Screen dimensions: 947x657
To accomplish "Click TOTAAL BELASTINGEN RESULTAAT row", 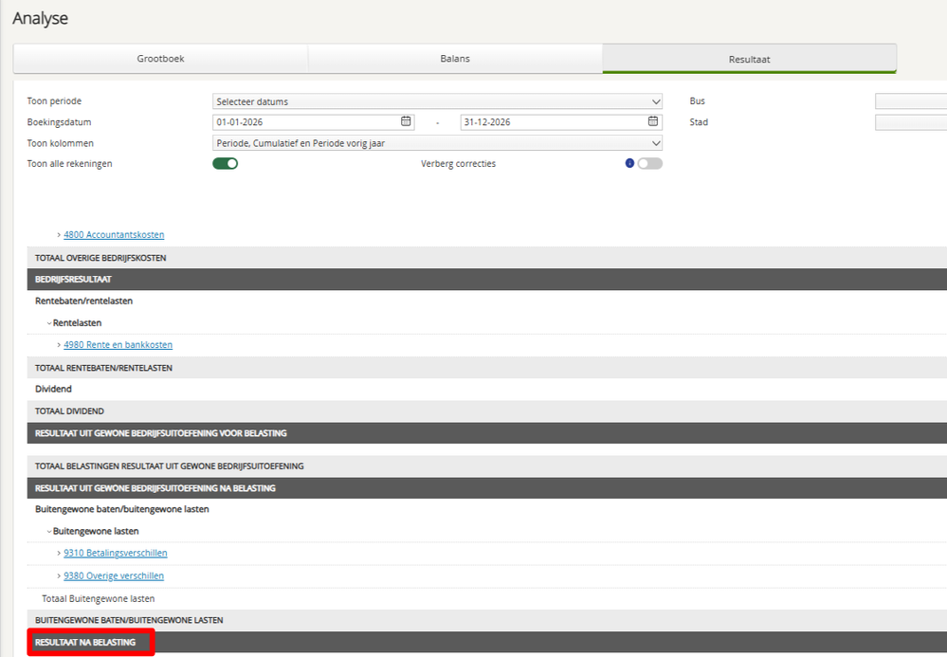I will 487,466.
